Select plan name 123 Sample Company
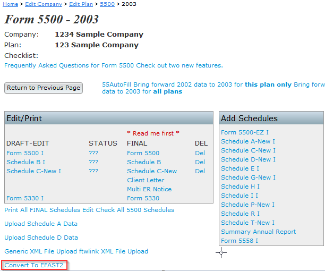This screenshot has width=325, height=271. (97, 45)
